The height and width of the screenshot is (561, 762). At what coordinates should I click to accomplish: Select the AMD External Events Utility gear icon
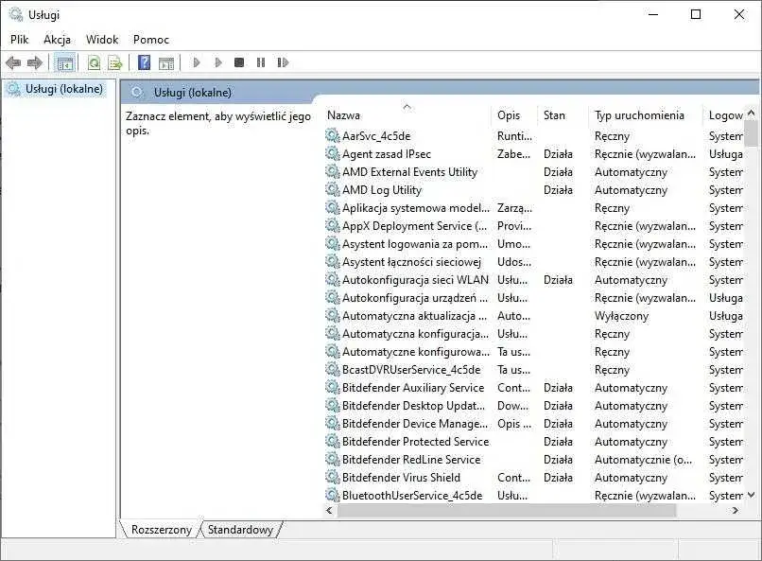click(333, 171)
